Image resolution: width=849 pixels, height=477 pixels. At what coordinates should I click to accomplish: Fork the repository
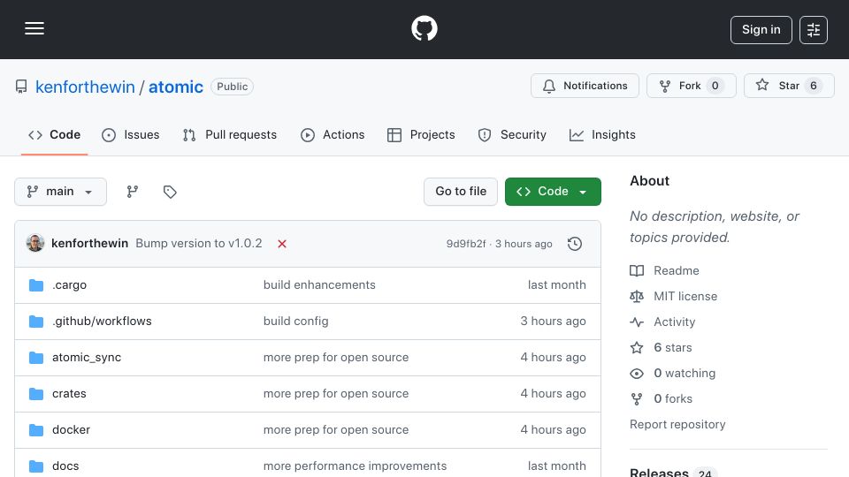(691, 86)
